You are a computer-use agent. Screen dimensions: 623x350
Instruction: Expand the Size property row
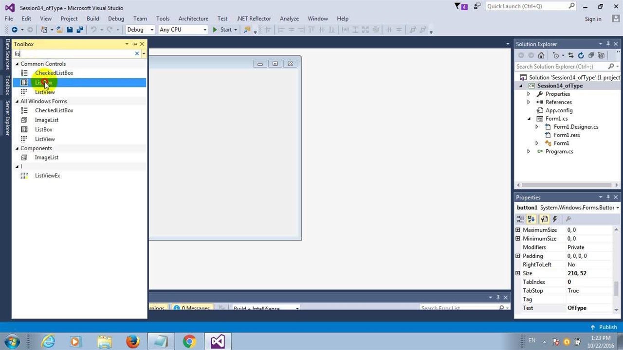(518, 273)
